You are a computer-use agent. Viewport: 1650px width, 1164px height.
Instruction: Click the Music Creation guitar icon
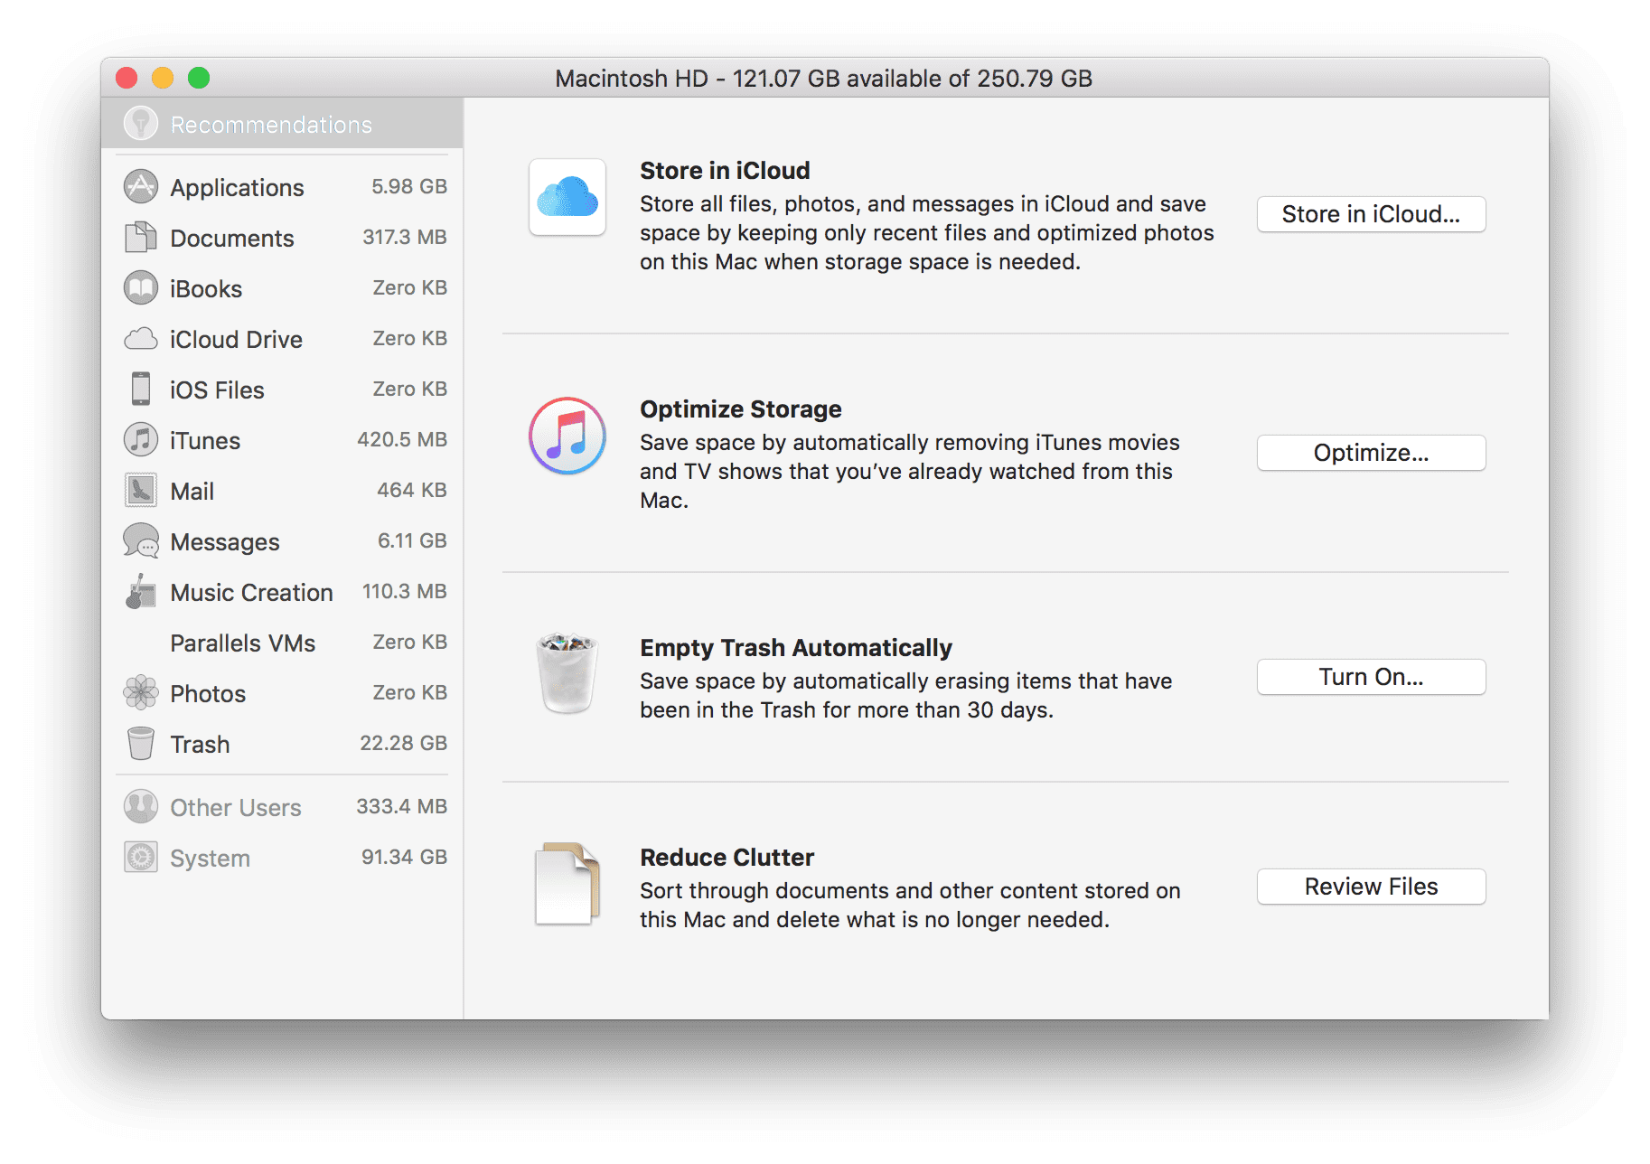[140, 592]
